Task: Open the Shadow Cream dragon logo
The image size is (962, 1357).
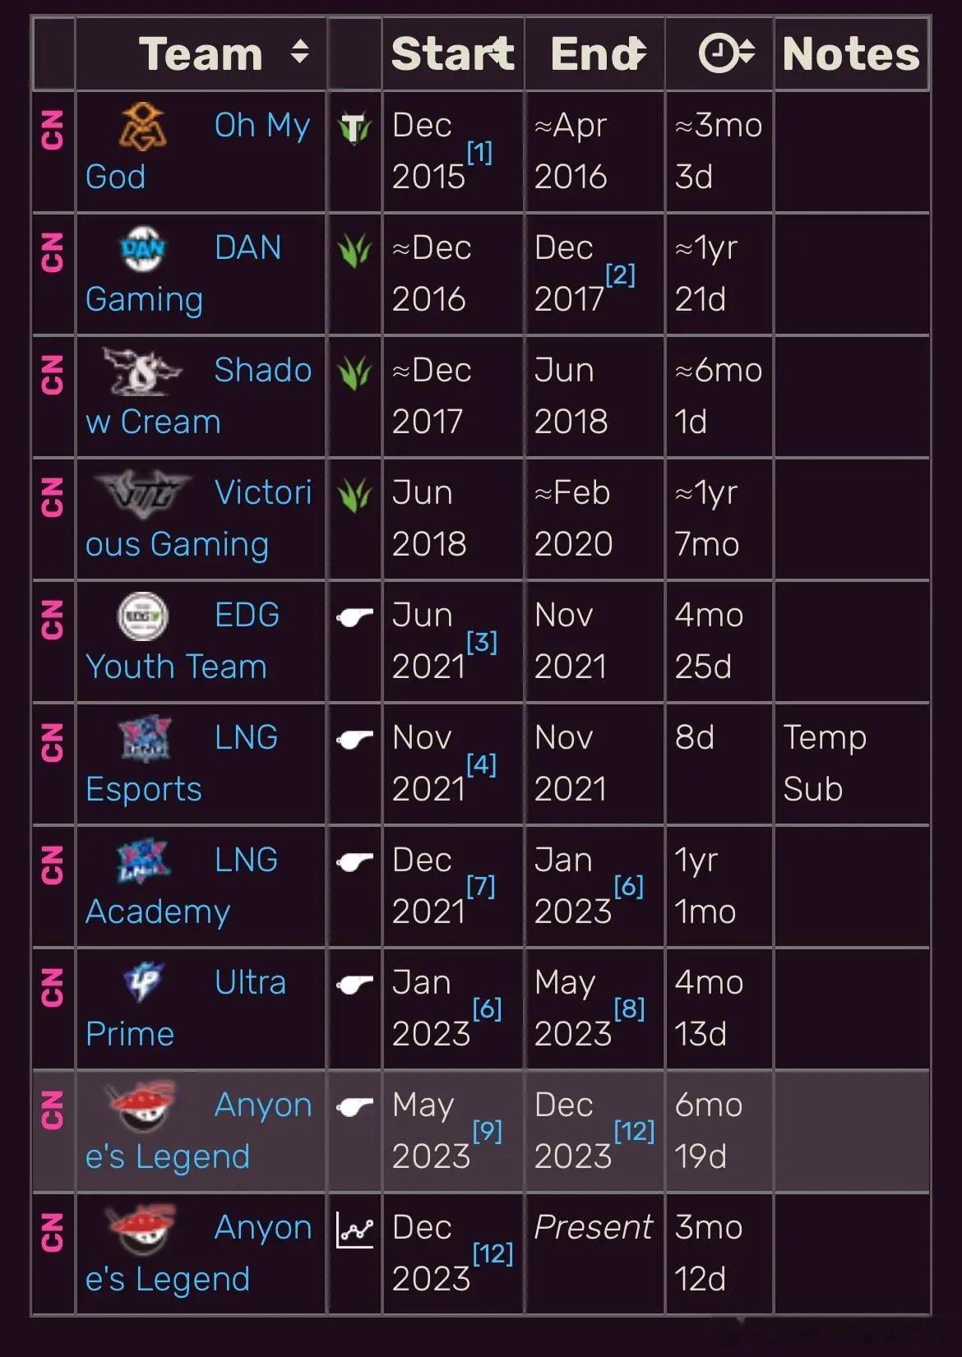Action: [141, 371]
